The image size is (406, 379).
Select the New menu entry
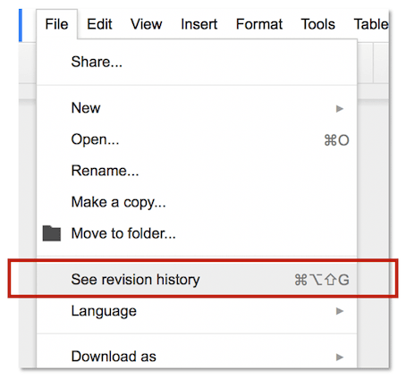point(197,108)
